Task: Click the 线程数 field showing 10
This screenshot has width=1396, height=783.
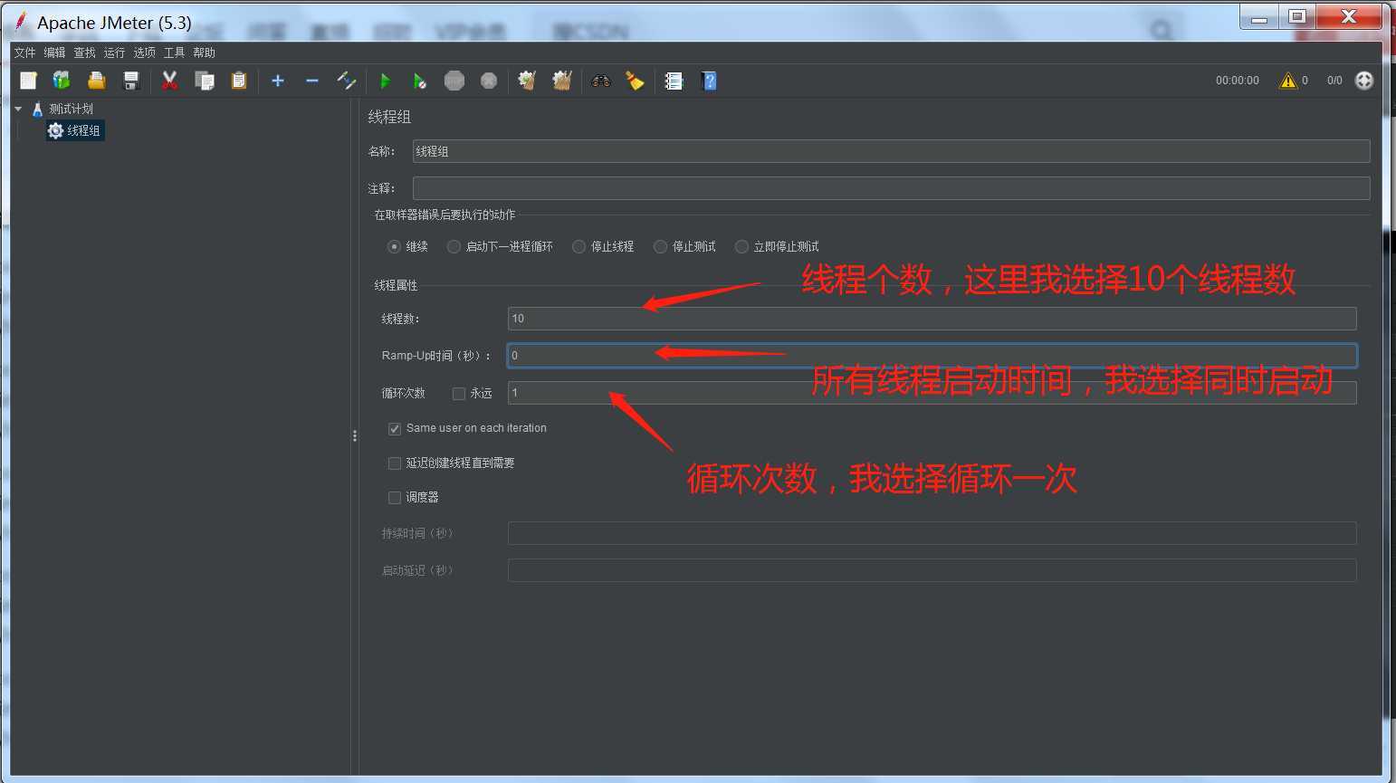Action: [x=932, y=319]
